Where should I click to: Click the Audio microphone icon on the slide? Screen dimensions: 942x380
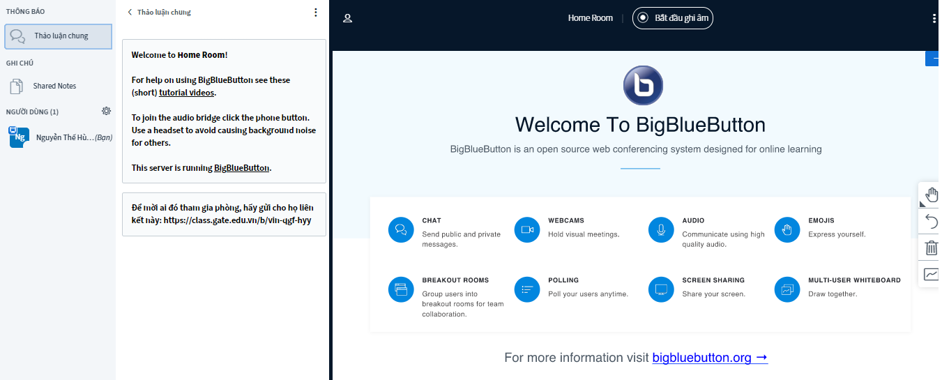click(661, 230)
